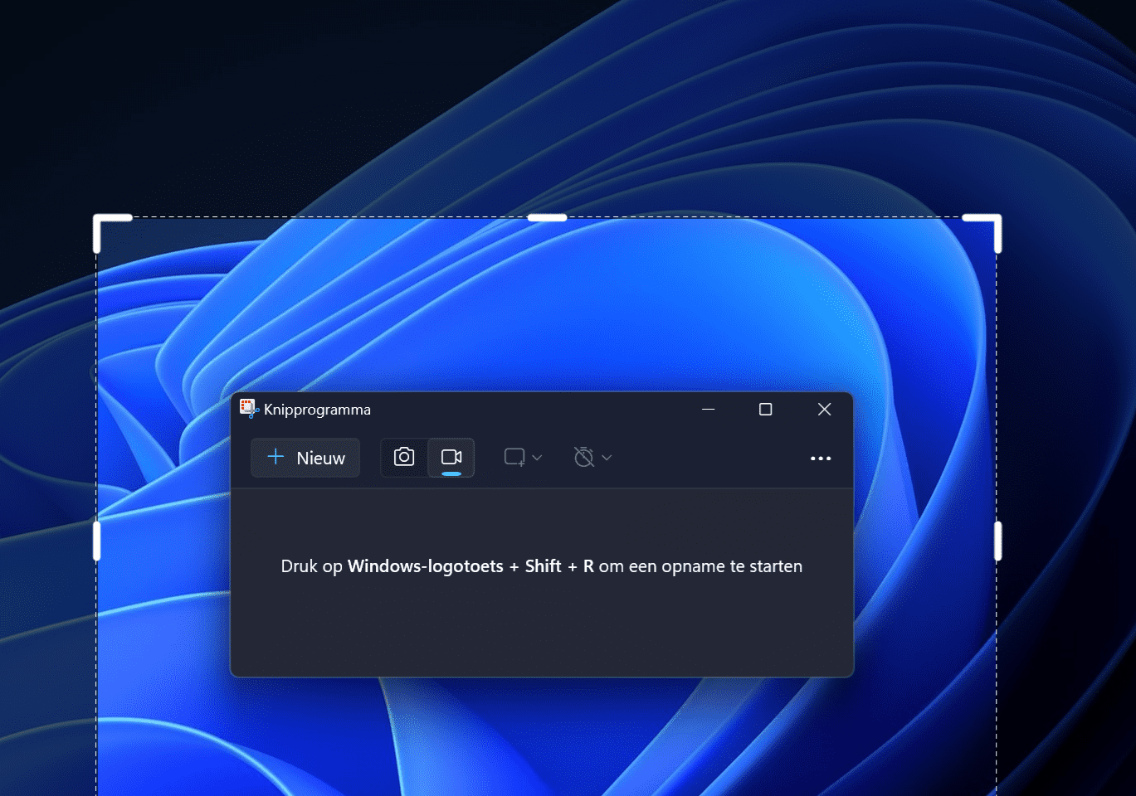Select the camera screenshot mode icon
Viewport: 1136px width, 796px height.
point(403,457)
